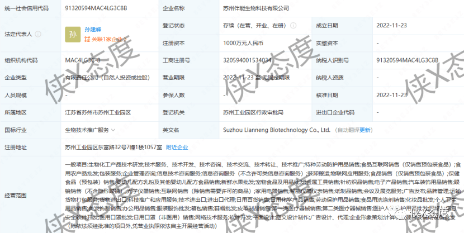Select registration number 320594001534034
The width and height of the screenshot is (464, 233).
248,60
